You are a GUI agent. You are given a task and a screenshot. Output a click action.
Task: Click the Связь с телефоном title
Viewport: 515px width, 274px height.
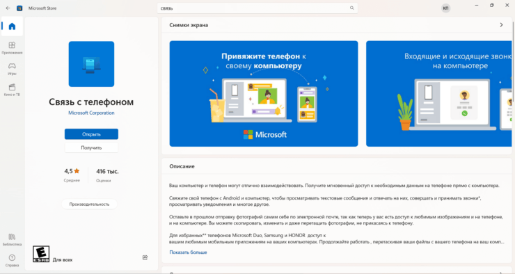pos(91,102)
